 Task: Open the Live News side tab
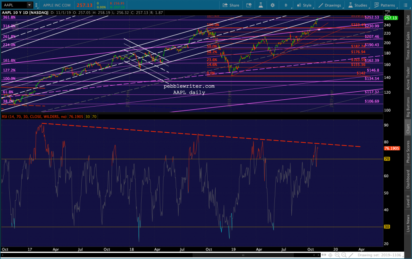tap(408, 223)
